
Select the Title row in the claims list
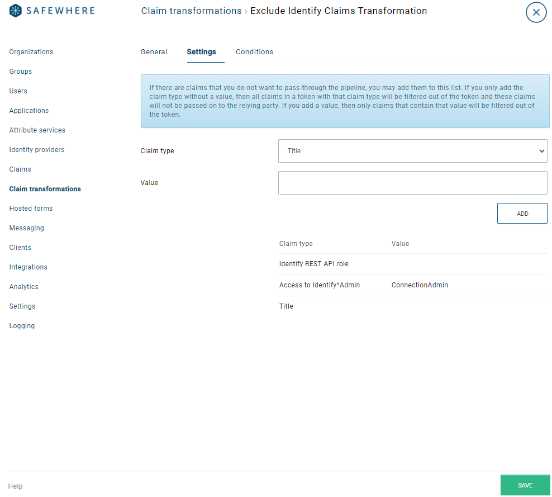pyautogui.click(x=412, y=306)
